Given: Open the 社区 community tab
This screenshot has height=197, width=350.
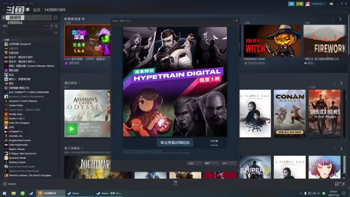Looking at the screenshot, I should coord(37,10).
